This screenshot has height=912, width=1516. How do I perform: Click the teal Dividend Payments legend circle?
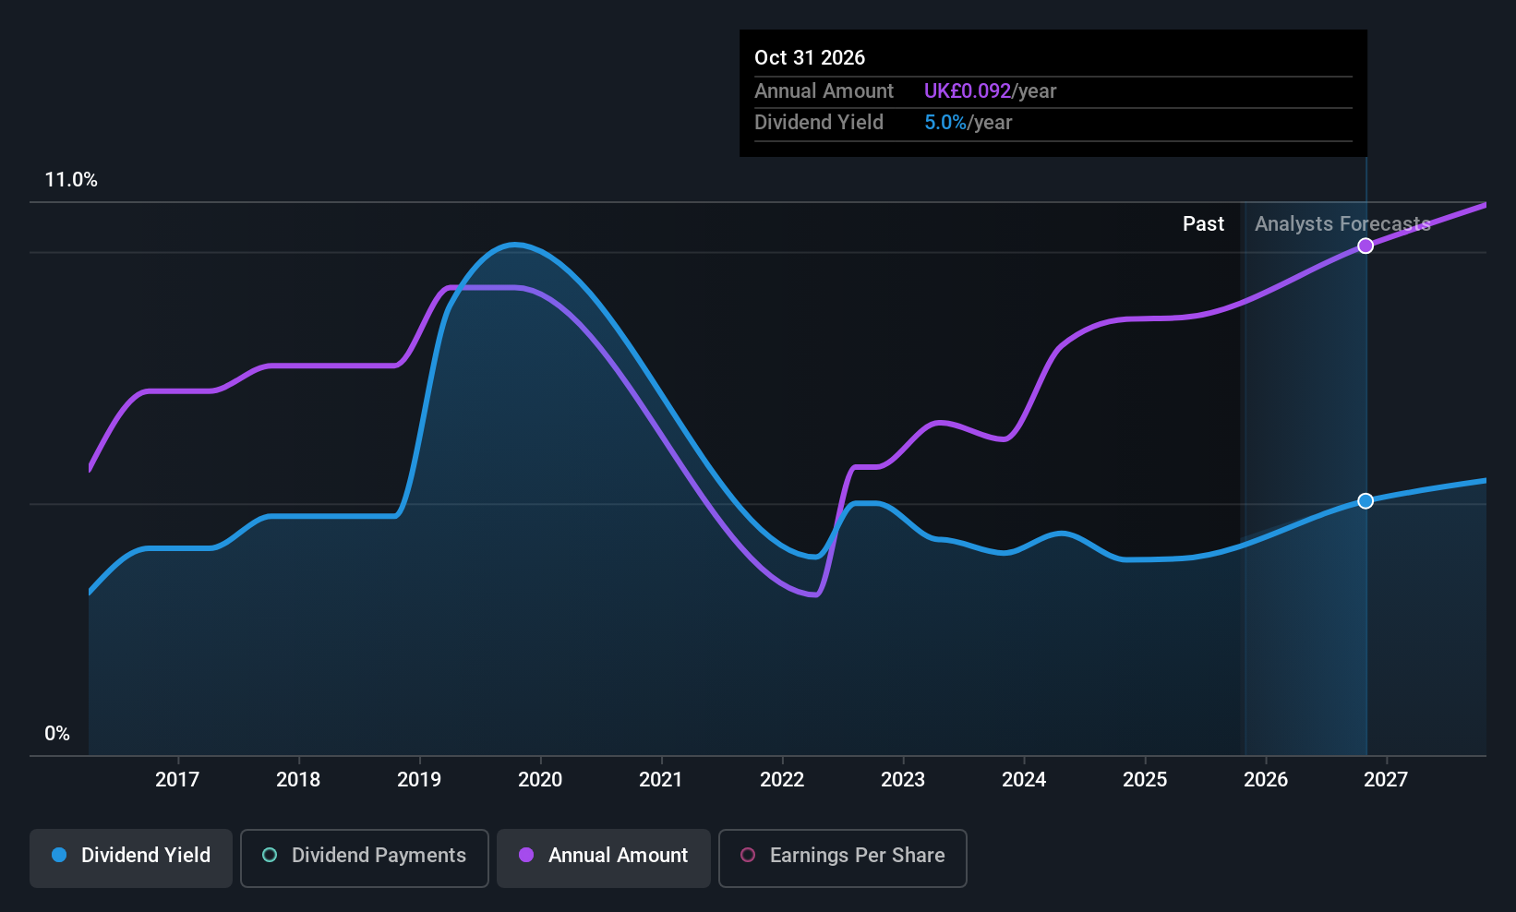[x=270, y=855]
